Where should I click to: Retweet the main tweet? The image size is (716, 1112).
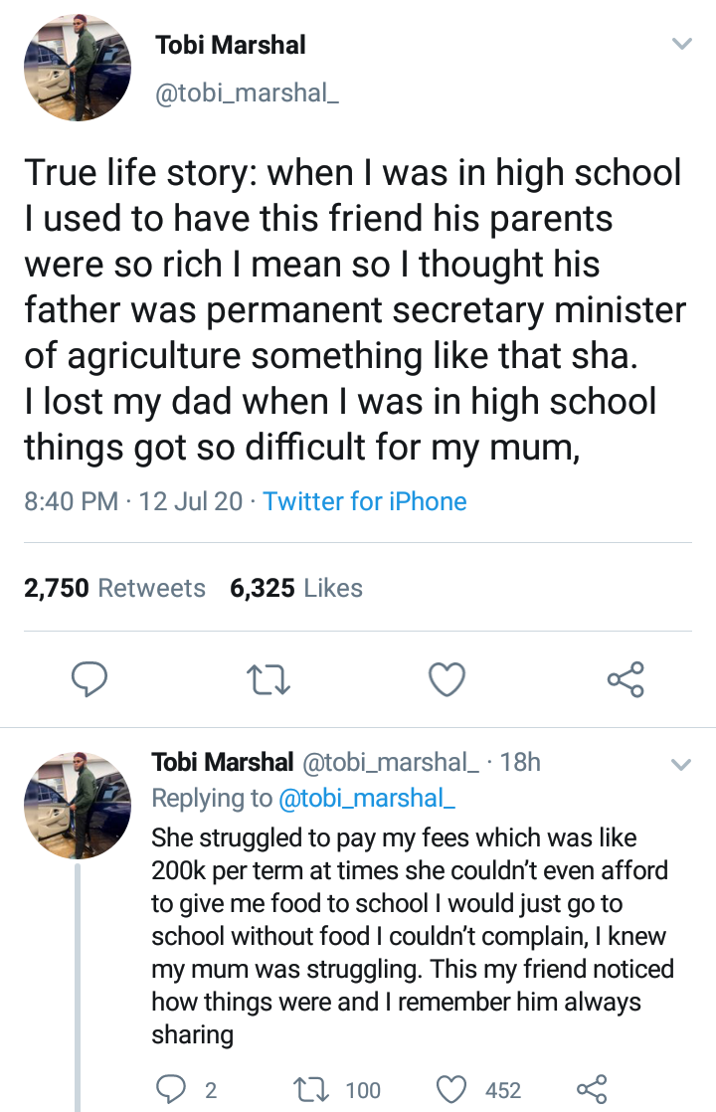268,679
